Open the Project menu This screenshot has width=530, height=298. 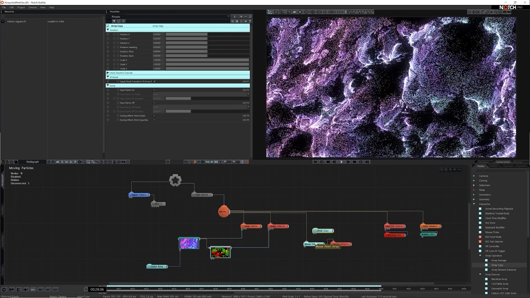[x=21, y=7]
